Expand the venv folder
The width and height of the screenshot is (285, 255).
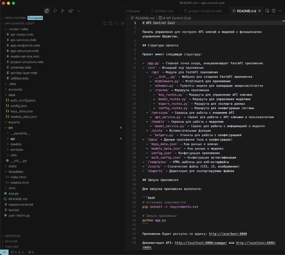coord(12,188)
